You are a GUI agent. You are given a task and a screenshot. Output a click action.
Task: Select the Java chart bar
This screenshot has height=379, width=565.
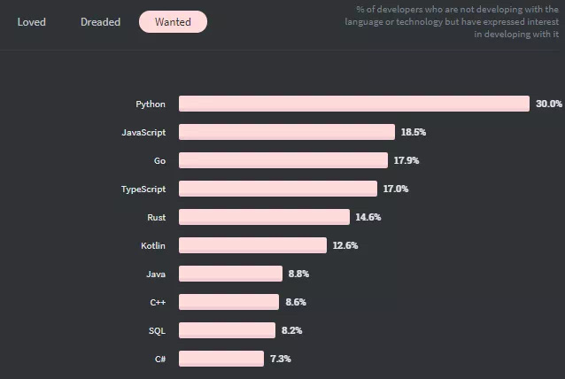tap(230, 274)
